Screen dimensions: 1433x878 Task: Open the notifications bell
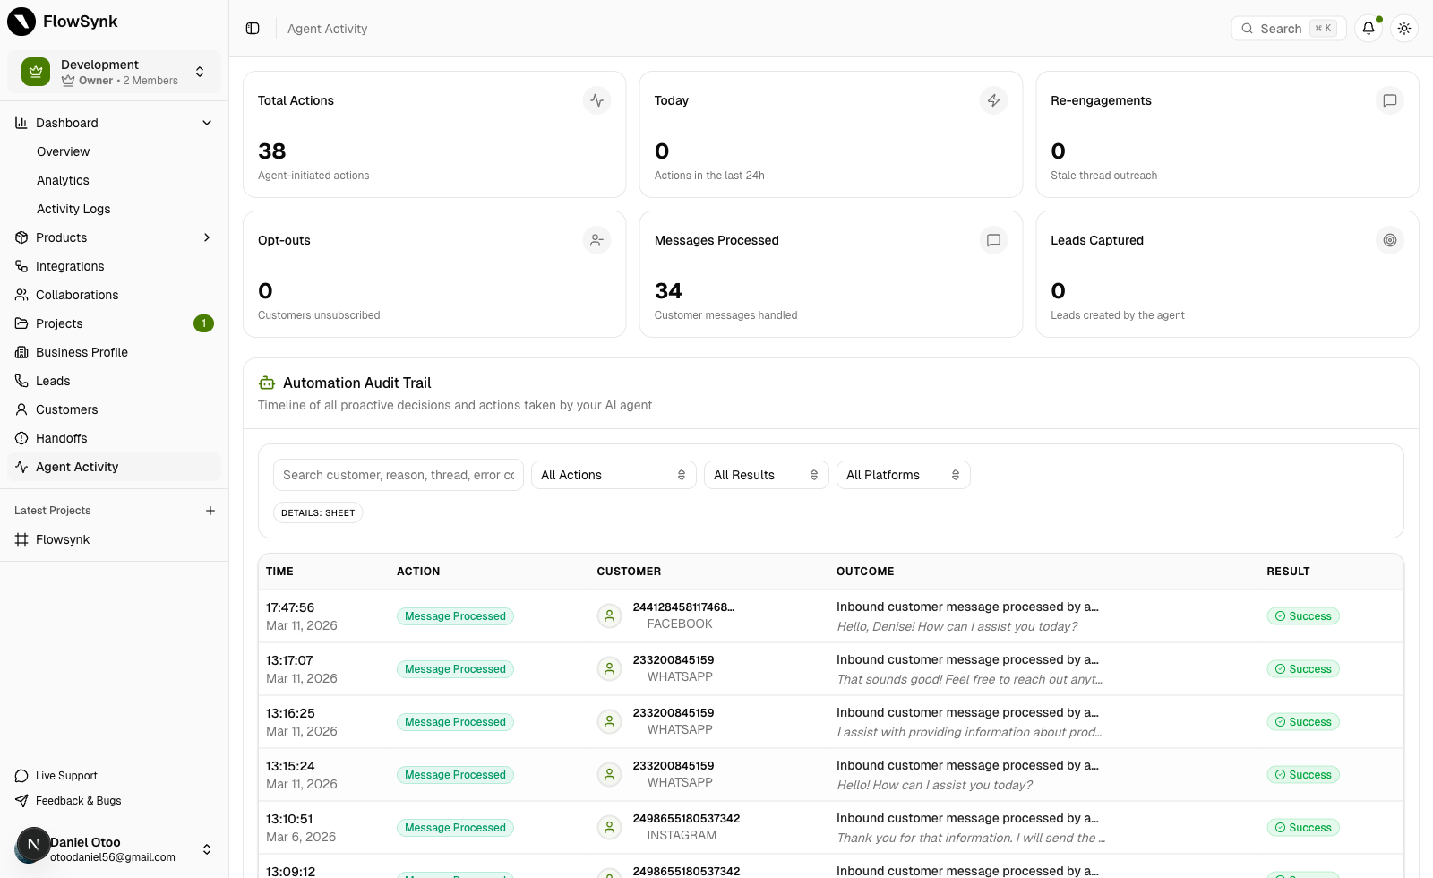(x=1368, y=29)
